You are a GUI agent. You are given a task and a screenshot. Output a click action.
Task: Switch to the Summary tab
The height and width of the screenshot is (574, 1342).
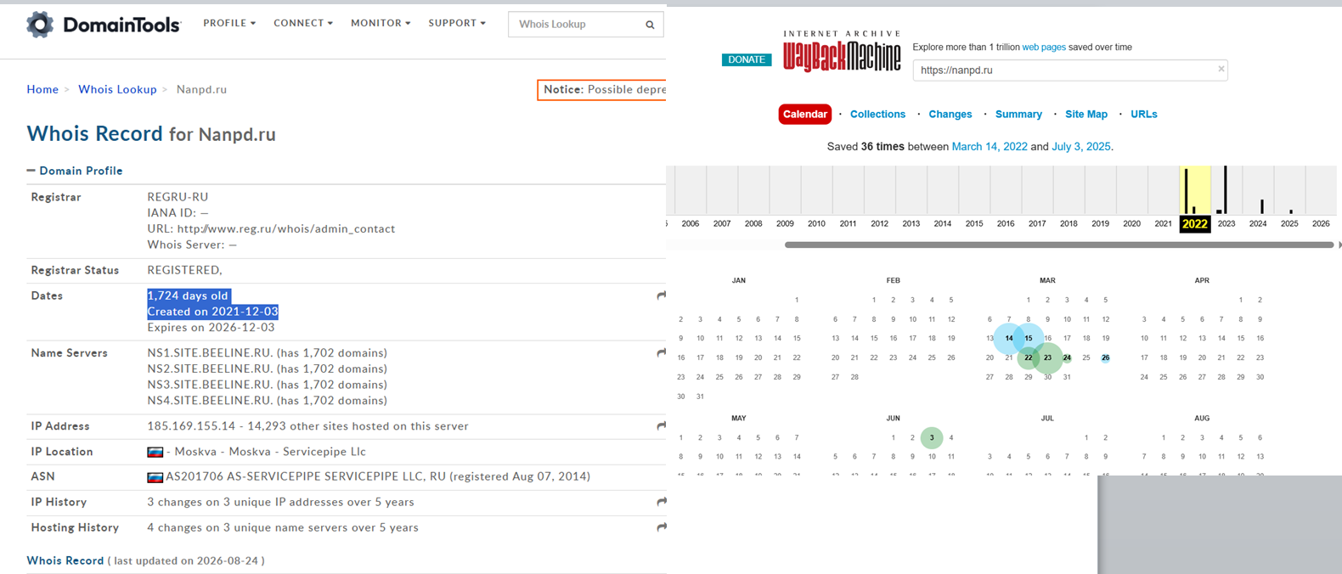click(1018, 114)
